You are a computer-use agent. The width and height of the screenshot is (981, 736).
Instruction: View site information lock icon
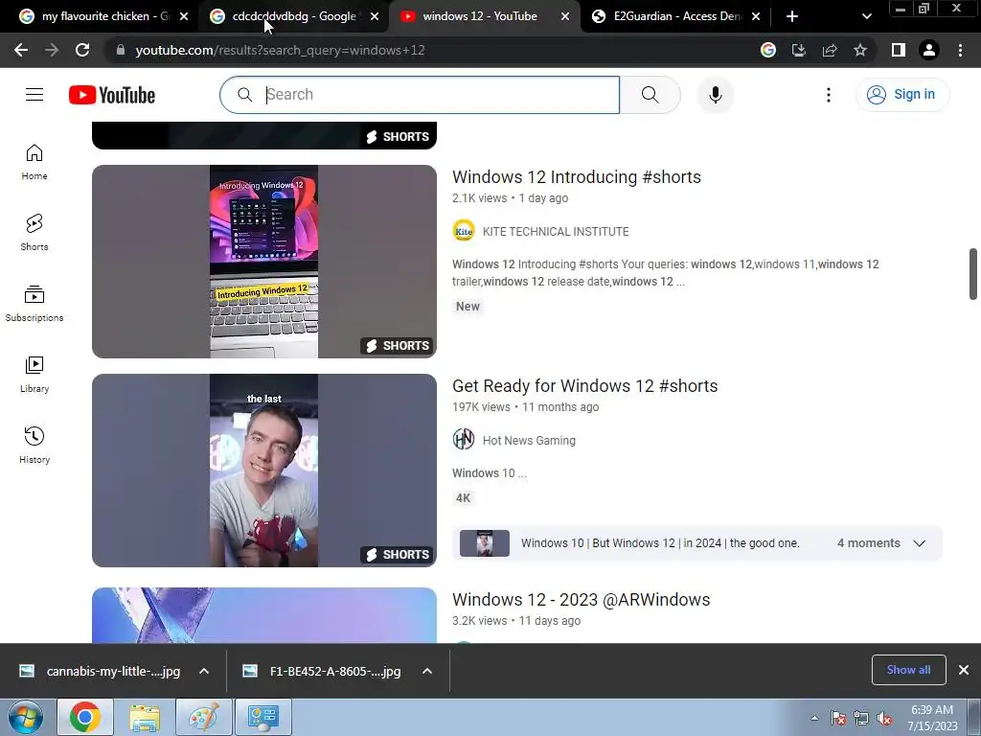121,50
